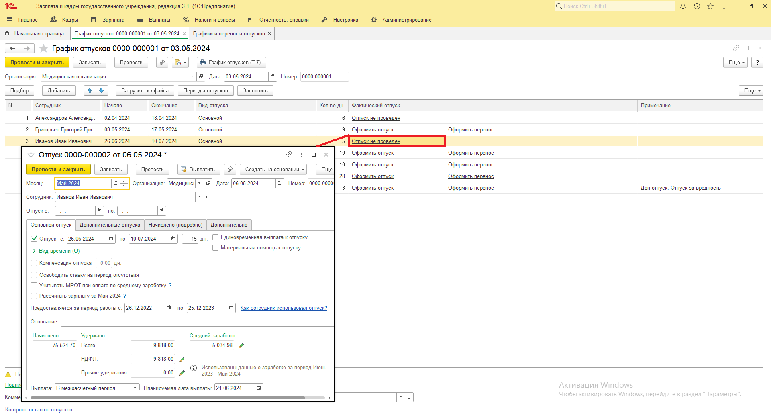
Task: Open favorites star icon in title bar
Action: pos(710,6)
